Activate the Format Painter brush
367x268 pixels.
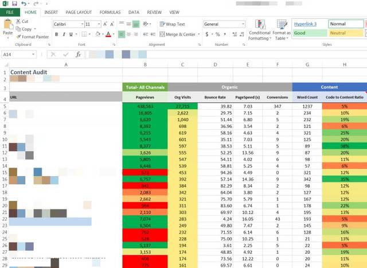tap(18, 37)
